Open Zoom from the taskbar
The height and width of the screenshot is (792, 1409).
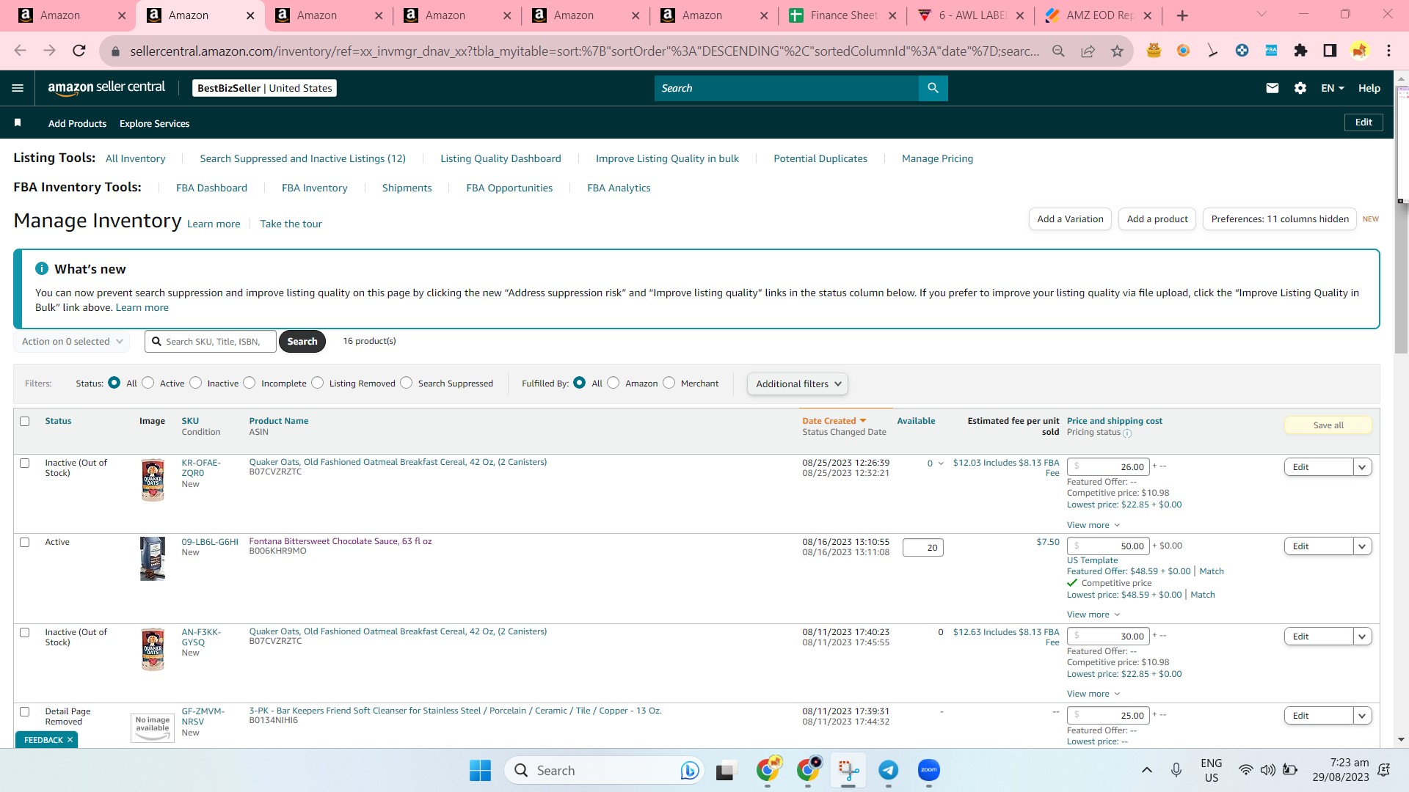click(928, 770)
